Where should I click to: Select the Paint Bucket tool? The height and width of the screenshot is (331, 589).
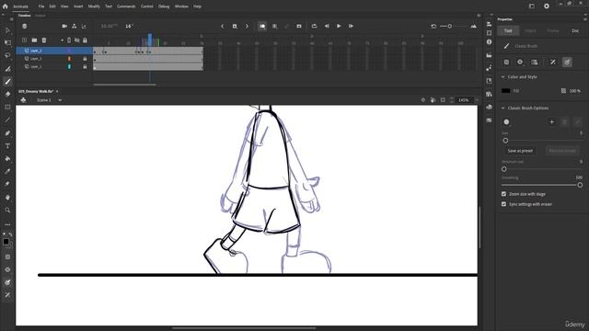coord(7,158)
